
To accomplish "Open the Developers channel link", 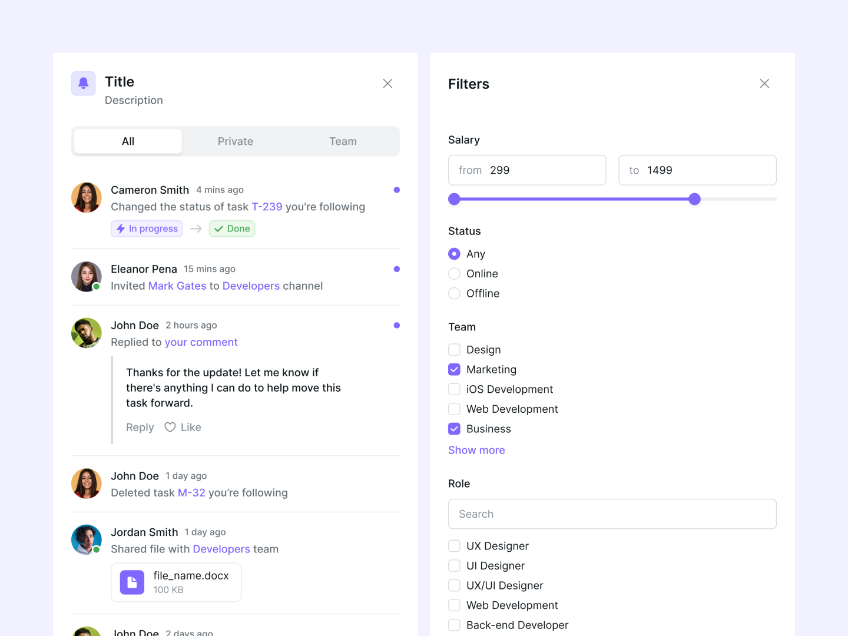I will tap(251, 286).
